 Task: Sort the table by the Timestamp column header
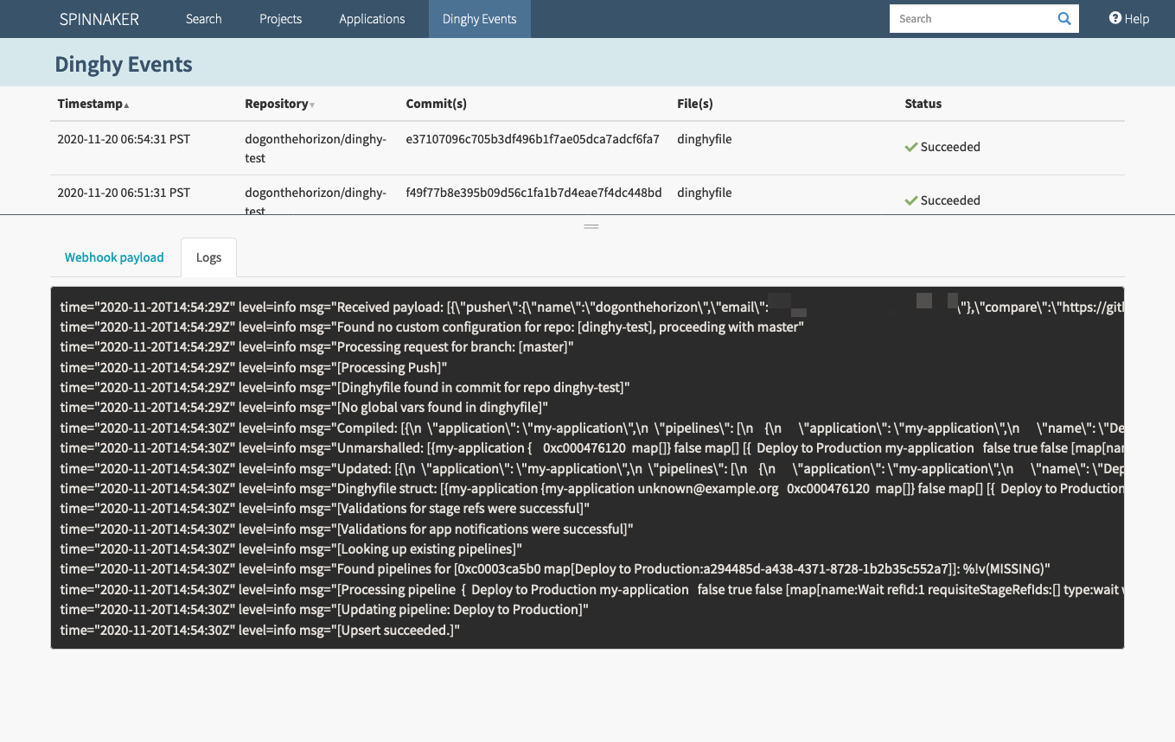point(90,104)
